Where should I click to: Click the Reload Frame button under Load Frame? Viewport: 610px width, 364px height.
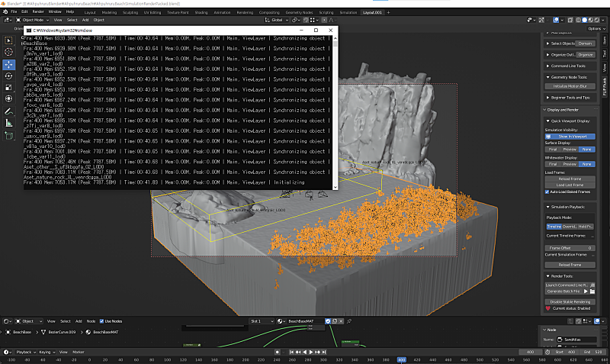(570, 179)
